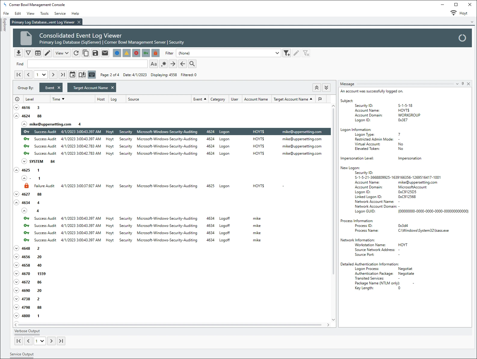Viewport: 477px width, 359px height.
Task: Remove the Target Account Name grouping
Action: pyautogui.click(x=112, y=88)
